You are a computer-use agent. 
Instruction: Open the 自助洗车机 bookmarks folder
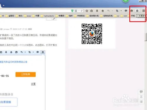[x=106, y=16]
